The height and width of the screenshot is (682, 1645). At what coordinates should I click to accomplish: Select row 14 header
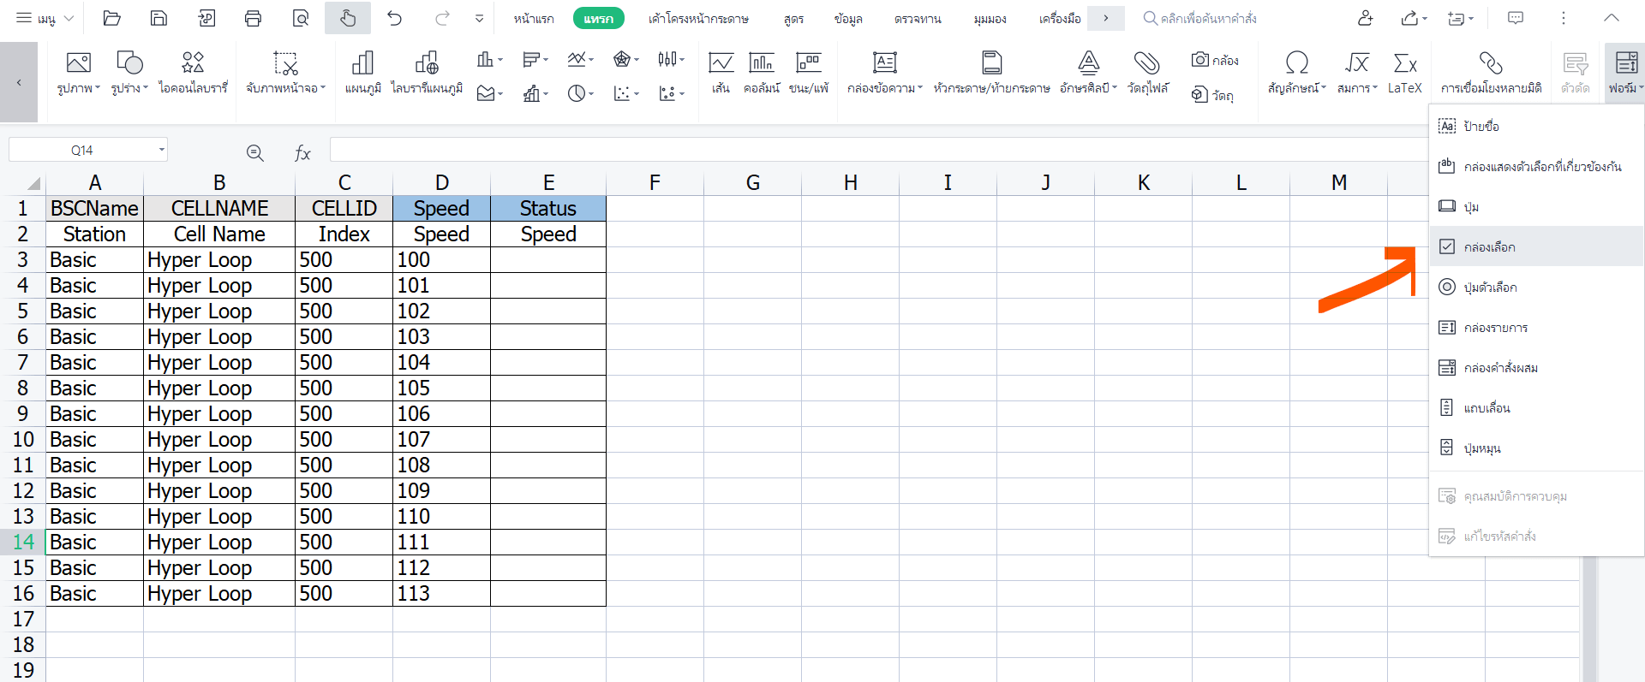point(23,542)
